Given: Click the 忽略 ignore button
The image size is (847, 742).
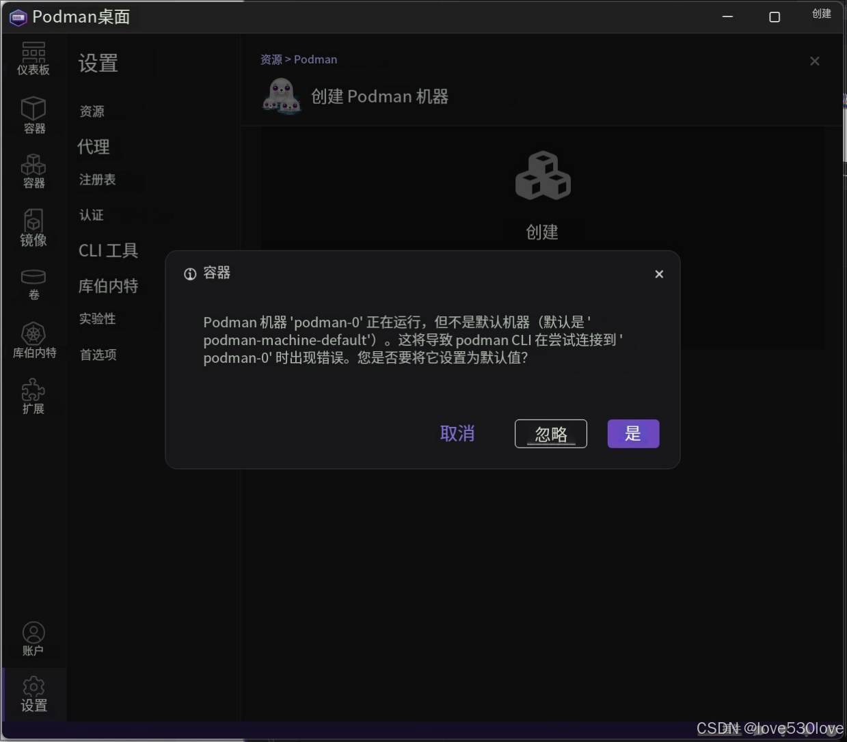Looking at the screenshot, I should [x=551, y=434].
